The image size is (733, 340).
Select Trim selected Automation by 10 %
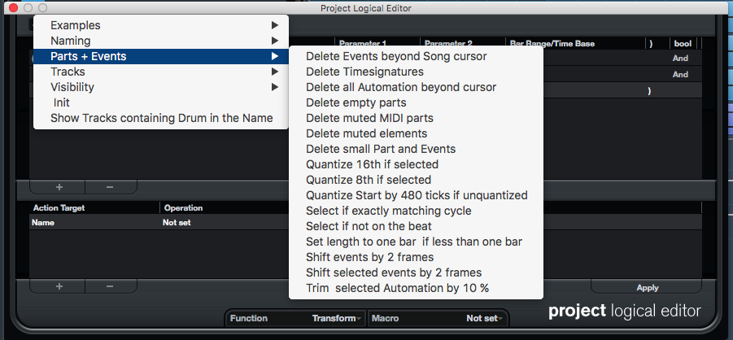coord(397,288)
